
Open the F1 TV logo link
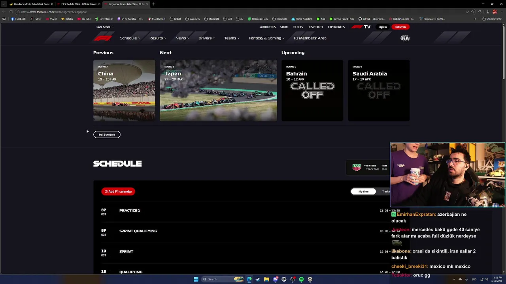pos(361,27)
